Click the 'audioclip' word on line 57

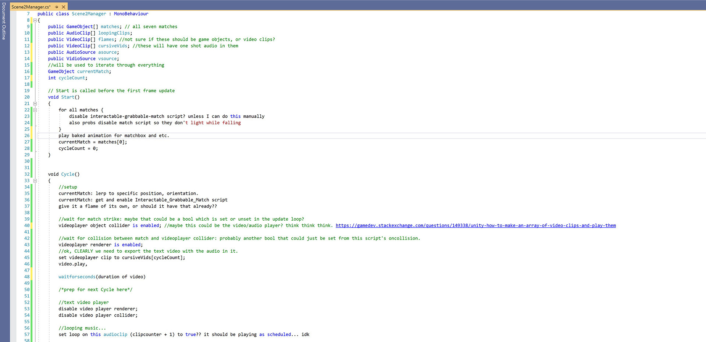(x=115, y=335)
